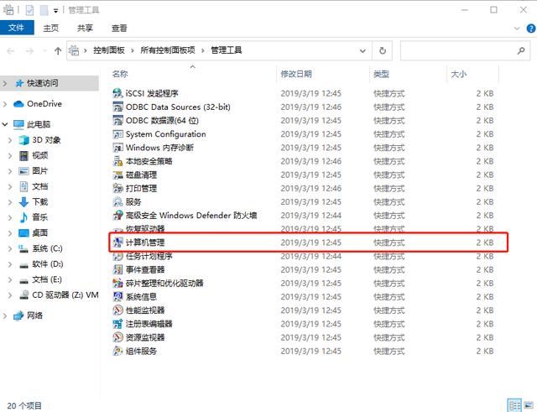Select the 磁盘清理 icon
The width and height of the screenshot is (537, 412).
pyautogui.click(x=117, y=175)
